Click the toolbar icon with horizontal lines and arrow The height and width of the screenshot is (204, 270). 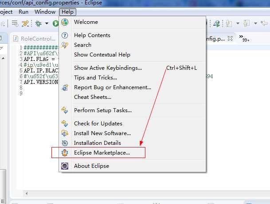(x=15, y=23)
